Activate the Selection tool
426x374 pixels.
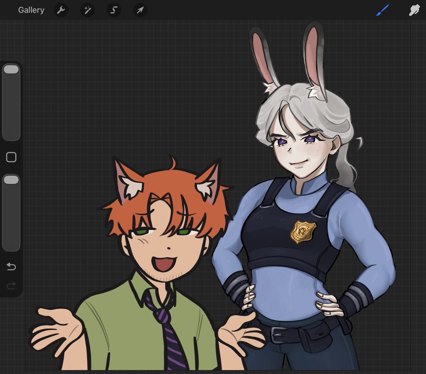tap(114, 10)
